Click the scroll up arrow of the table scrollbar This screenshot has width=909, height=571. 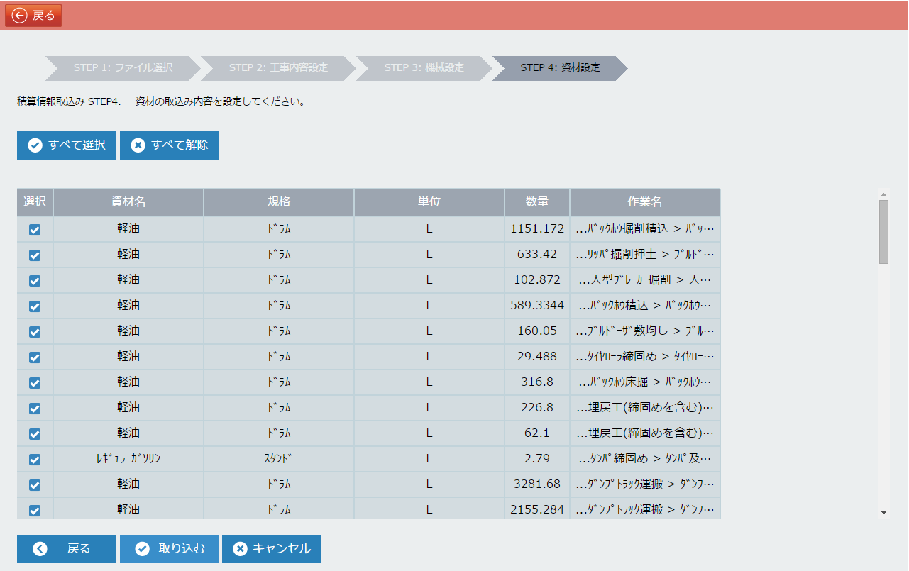point(883,194)
